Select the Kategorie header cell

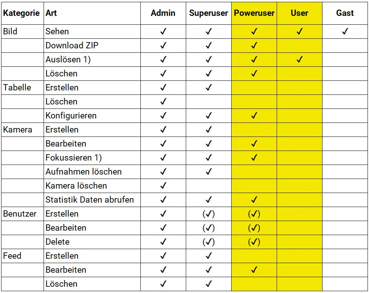point(21,13)
